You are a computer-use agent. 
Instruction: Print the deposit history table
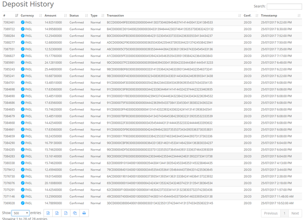84,213
